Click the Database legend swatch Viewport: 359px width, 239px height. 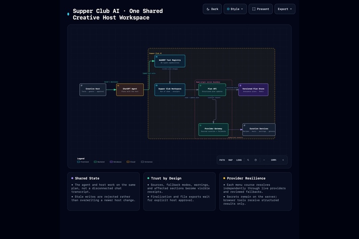coord(111,162)
